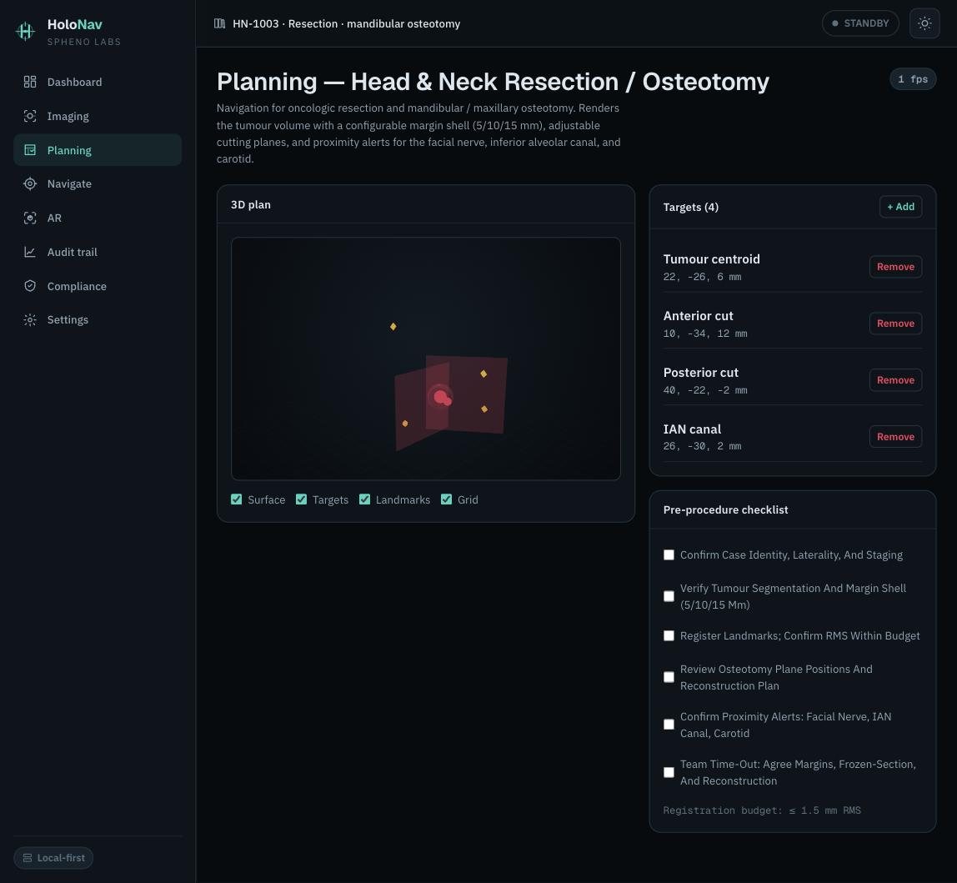957x883 pixels.
Task: Click the STANDBY status pill
Action: coord(860,23)
